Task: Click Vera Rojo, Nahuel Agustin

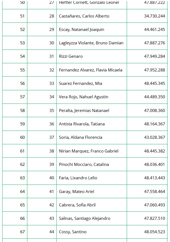Action: click(83, 97)
